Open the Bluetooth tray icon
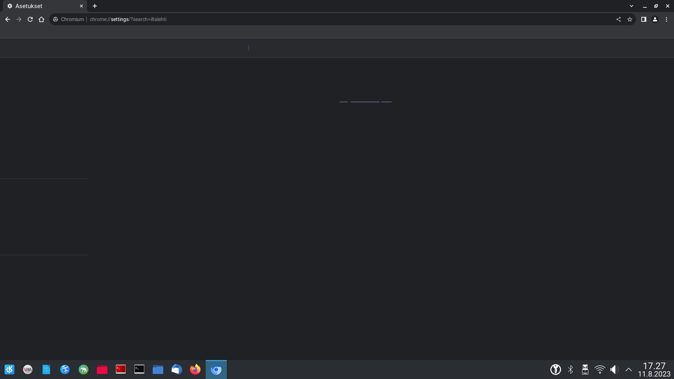This screenshot has width=674, height=379. pos(570,370)
